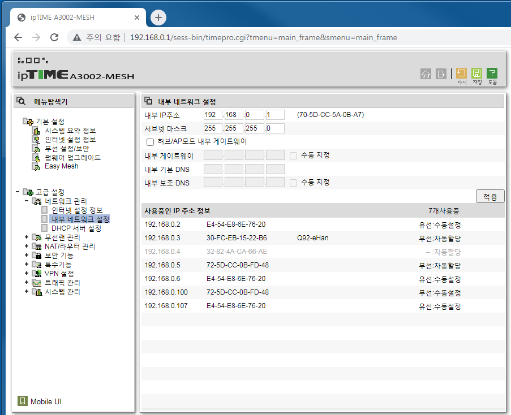Expand the 보안 기능 tree node
Viewport: 511px width, 415px height.
(x=27, y=255)
